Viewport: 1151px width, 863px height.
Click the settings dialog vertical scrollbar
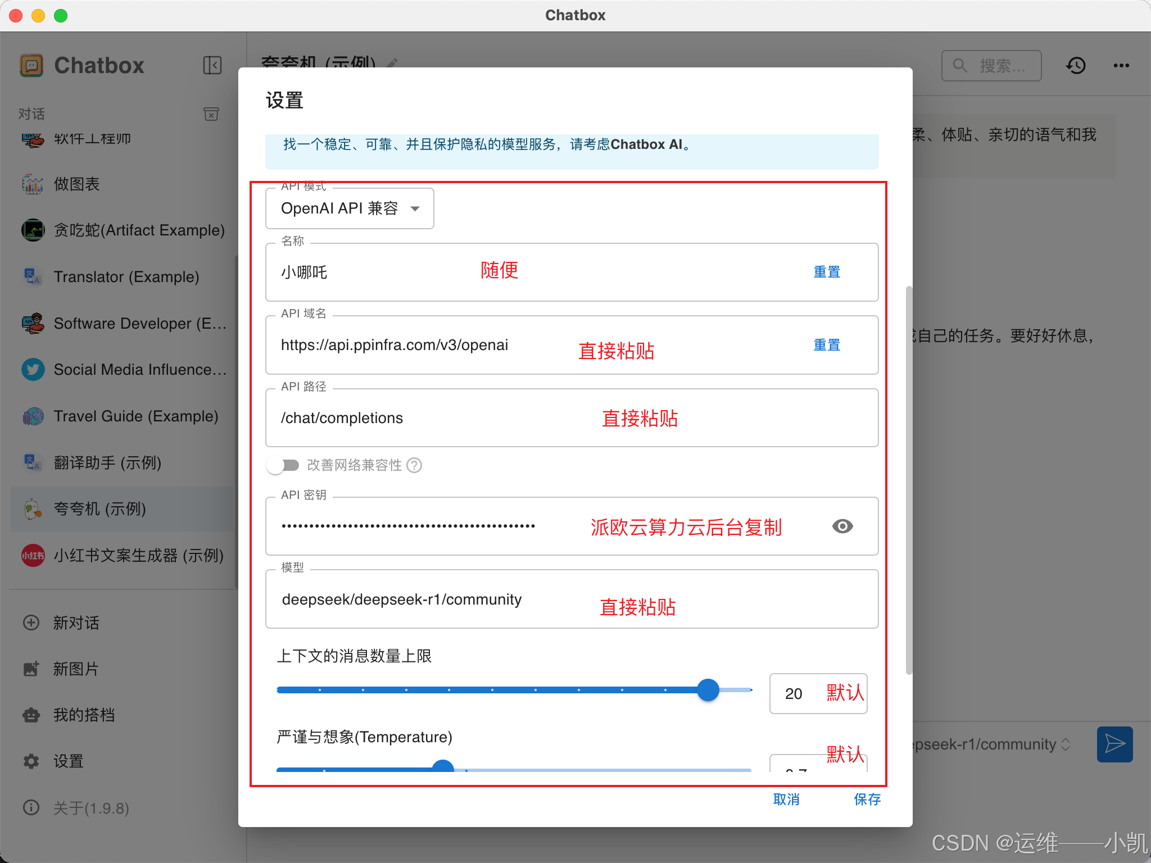(x=909, y=480)
